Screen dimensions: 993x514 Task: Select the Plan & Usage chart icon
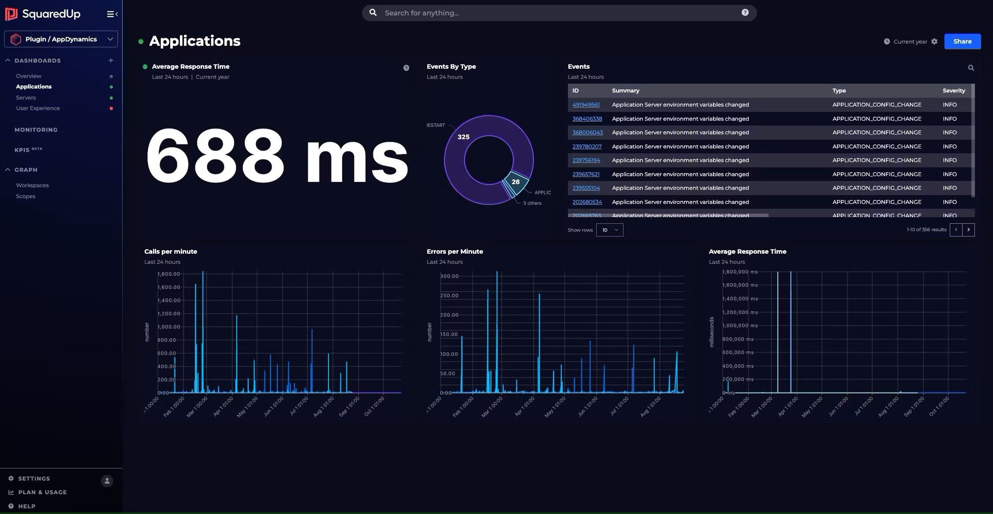[x=10, y=492]
